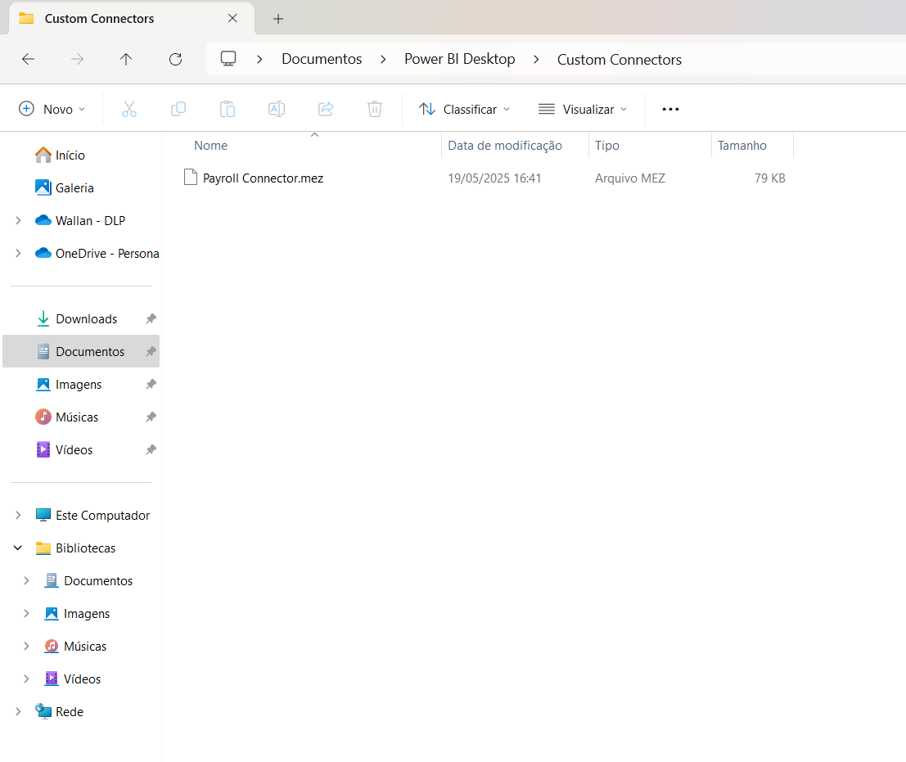Click the Copy icon in toolbar

[x=178, y=109]
